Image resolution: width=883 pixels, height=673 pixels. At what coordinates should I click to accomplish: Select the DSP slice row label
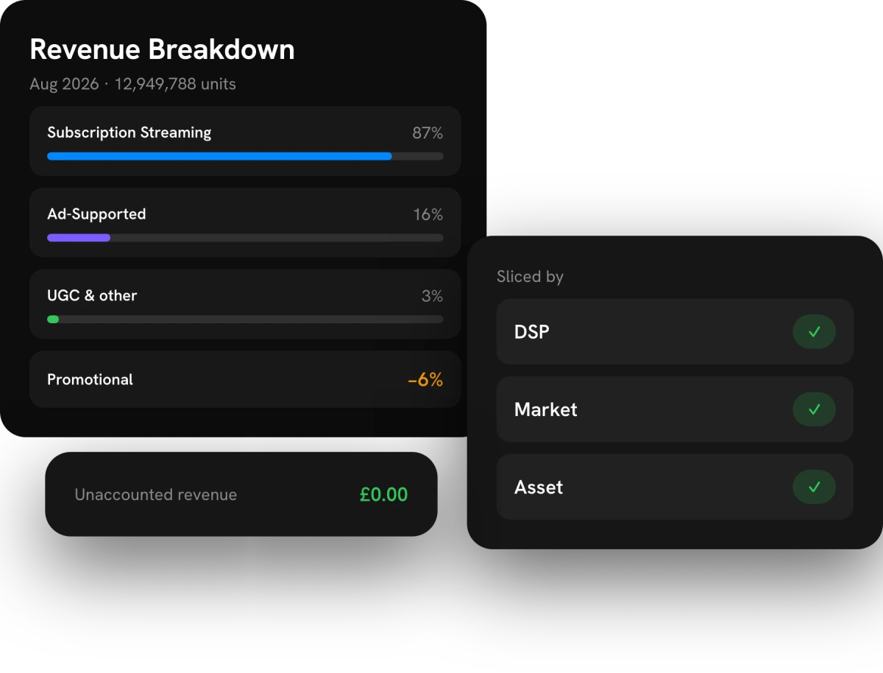coord(532,332)
